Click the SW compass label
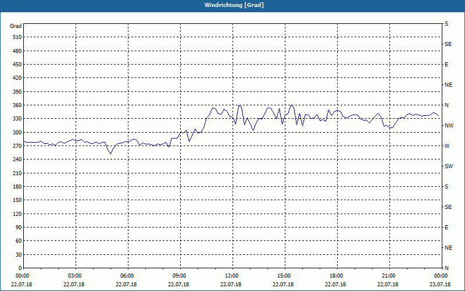This screenshot has height=291, width=465. pyautogui.click(x=449, y=166)
